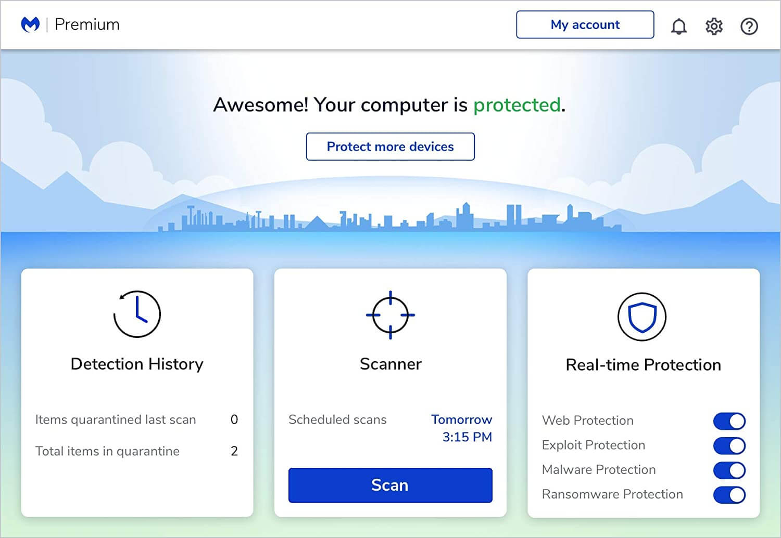Open the Detection History title

(x=137, y=364)
